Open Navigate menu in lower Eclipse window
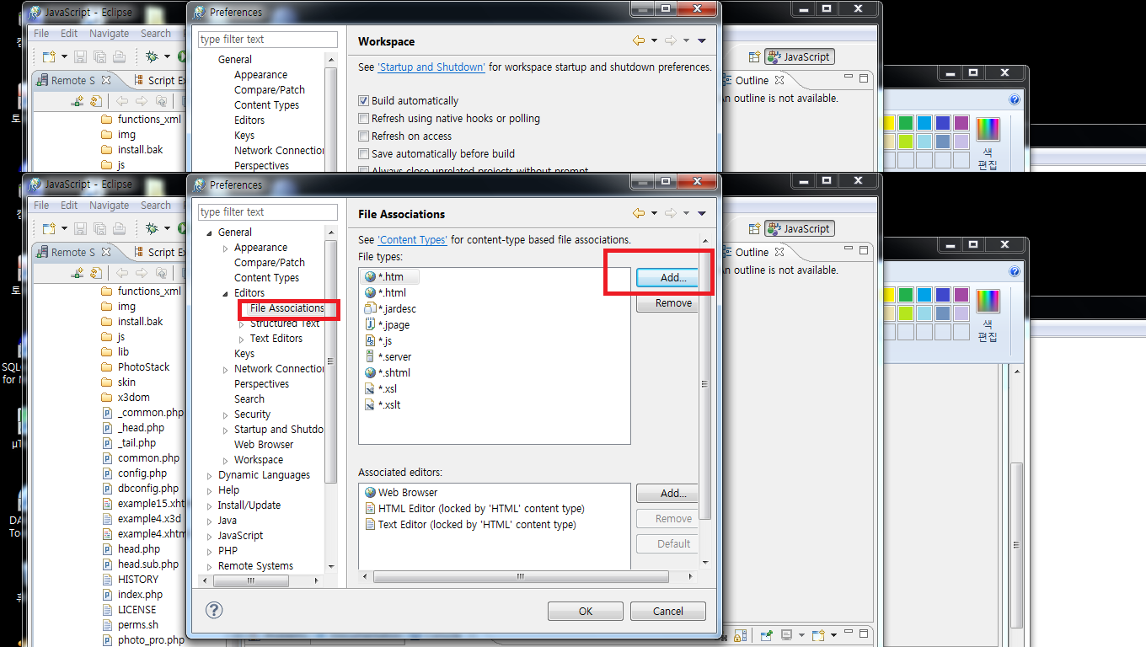This screenshot has height=647, width=1146. coord(109,205)
